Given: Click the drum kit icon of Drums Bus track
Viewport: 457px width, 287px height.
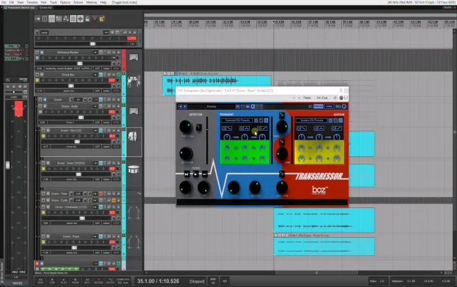Looking at the screenshot, I should point(134,81).
